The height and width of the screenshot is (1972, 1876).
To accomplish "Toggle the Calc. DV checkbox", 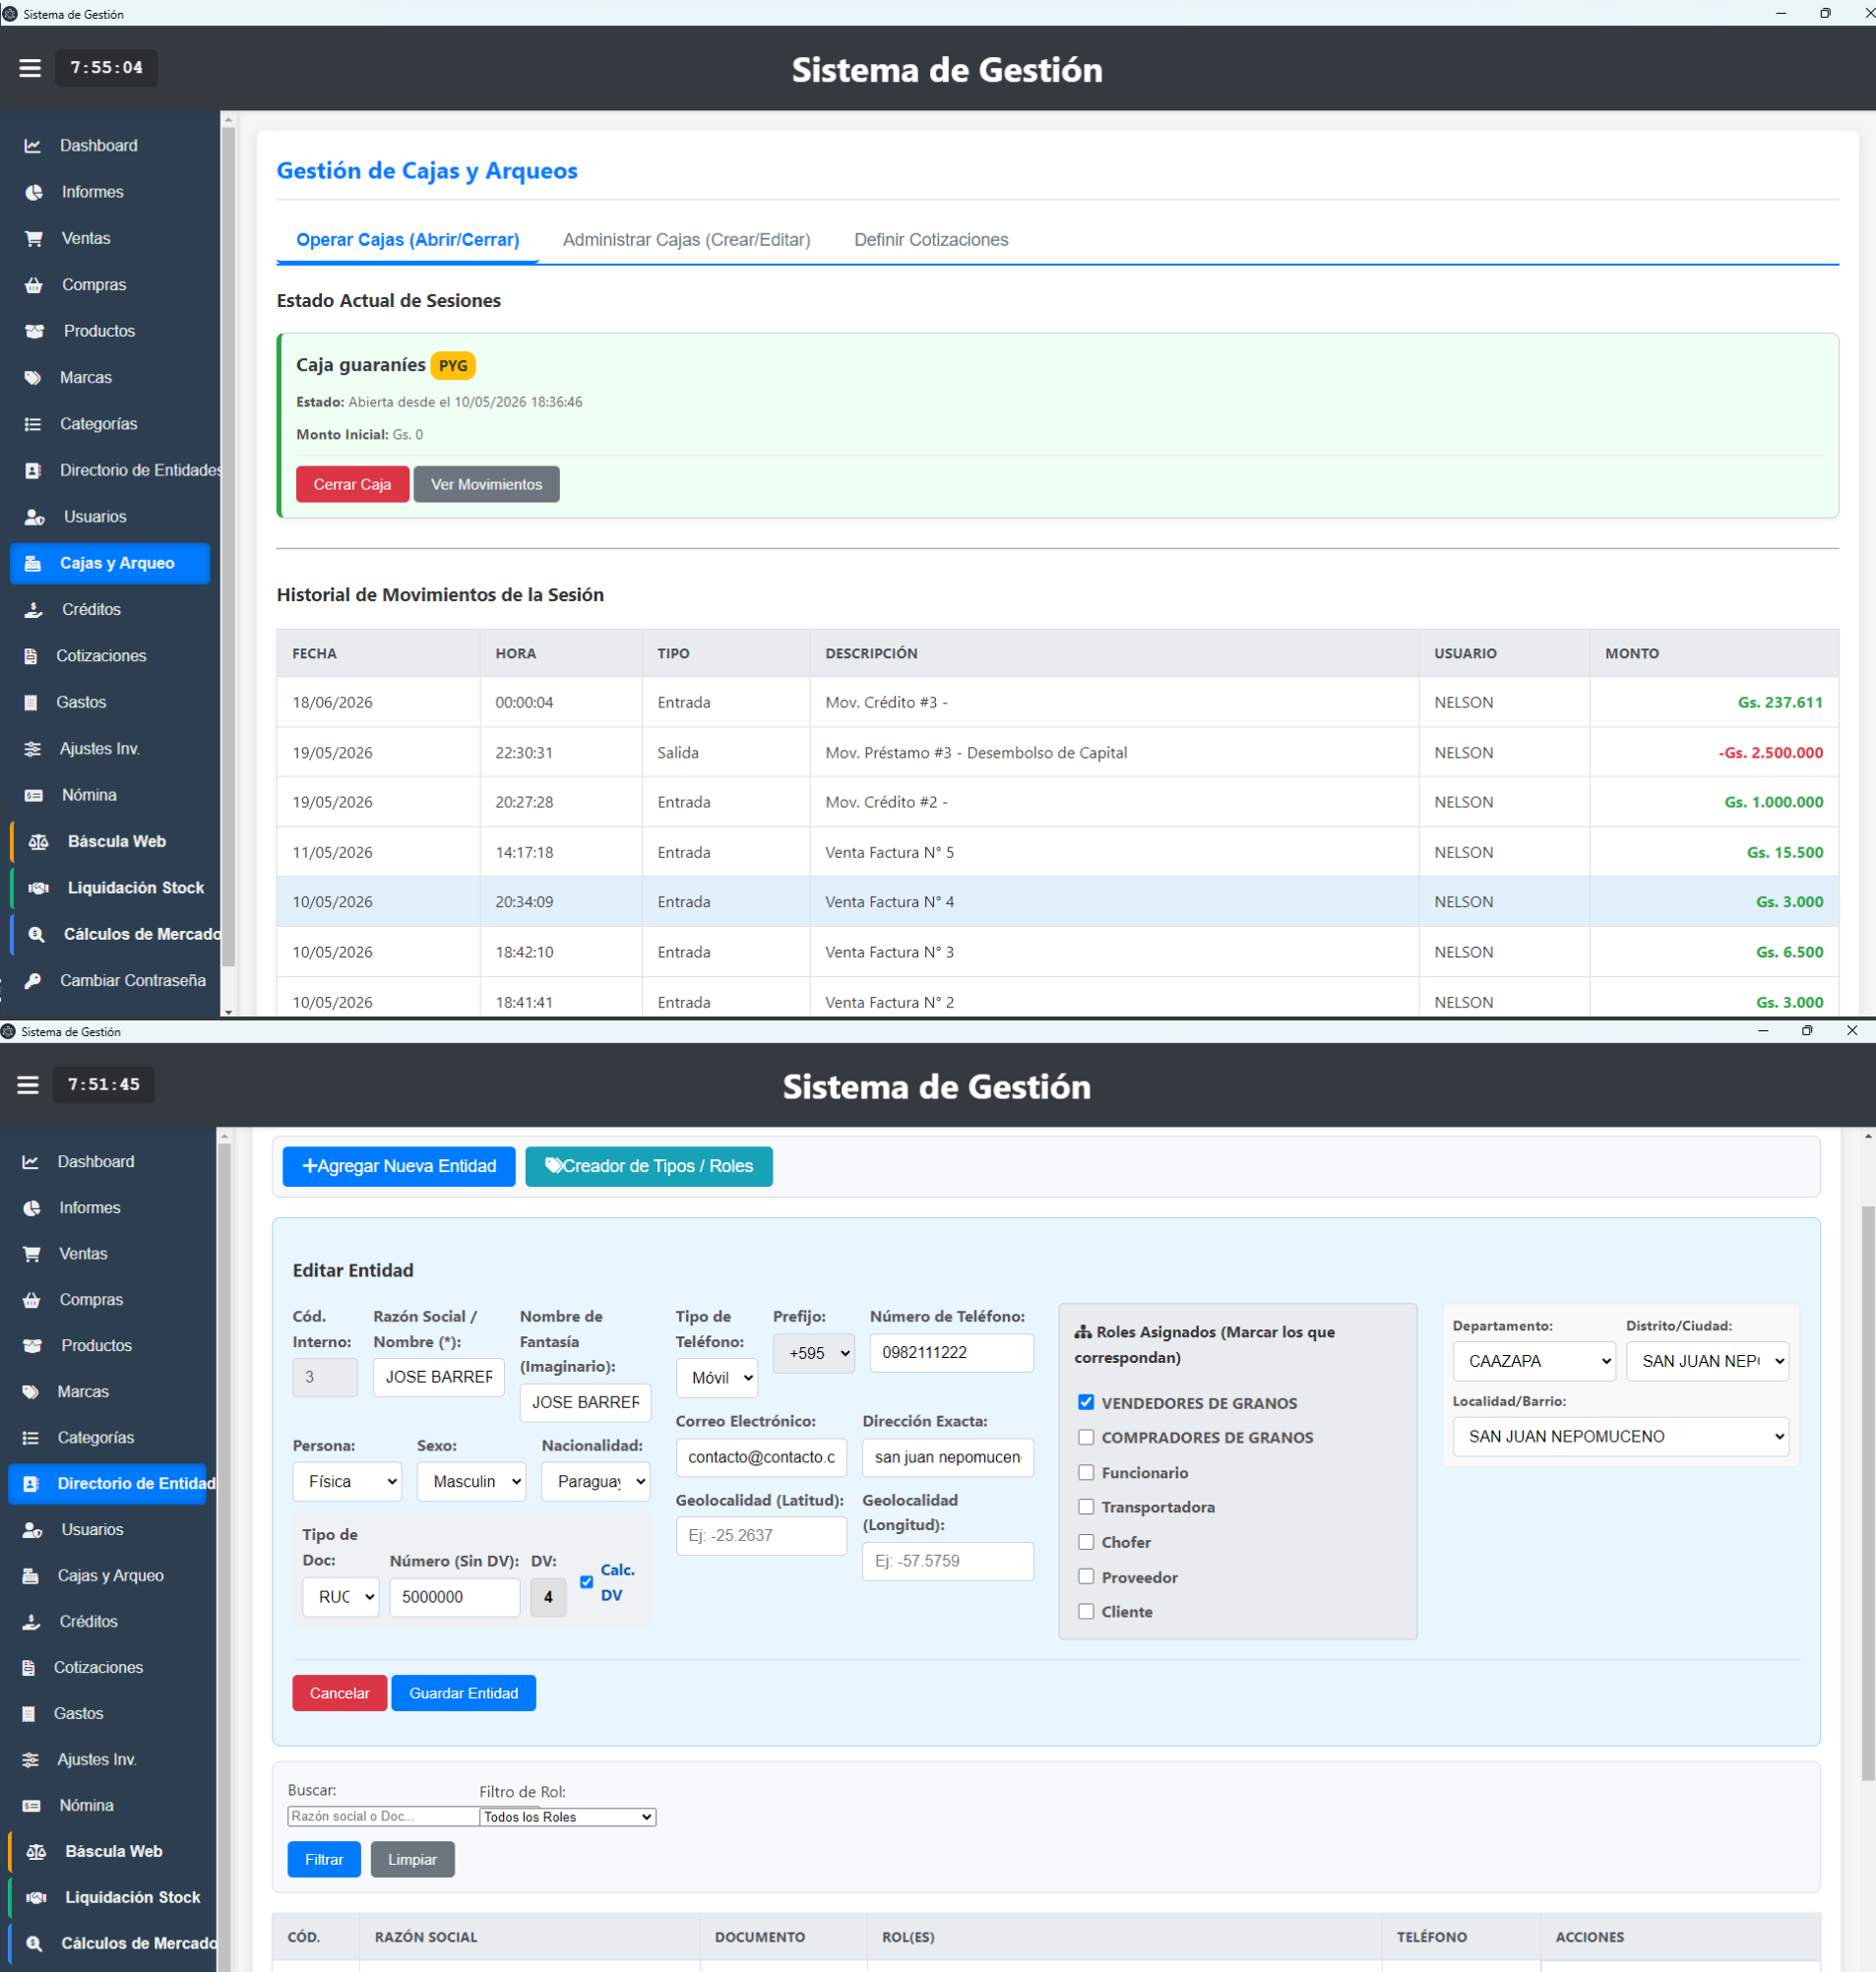I will point(587,1582).
